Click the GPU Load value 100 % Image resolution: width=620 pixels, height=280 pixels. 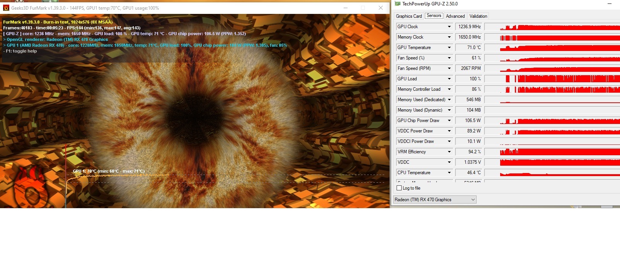[x=469, y=79]
